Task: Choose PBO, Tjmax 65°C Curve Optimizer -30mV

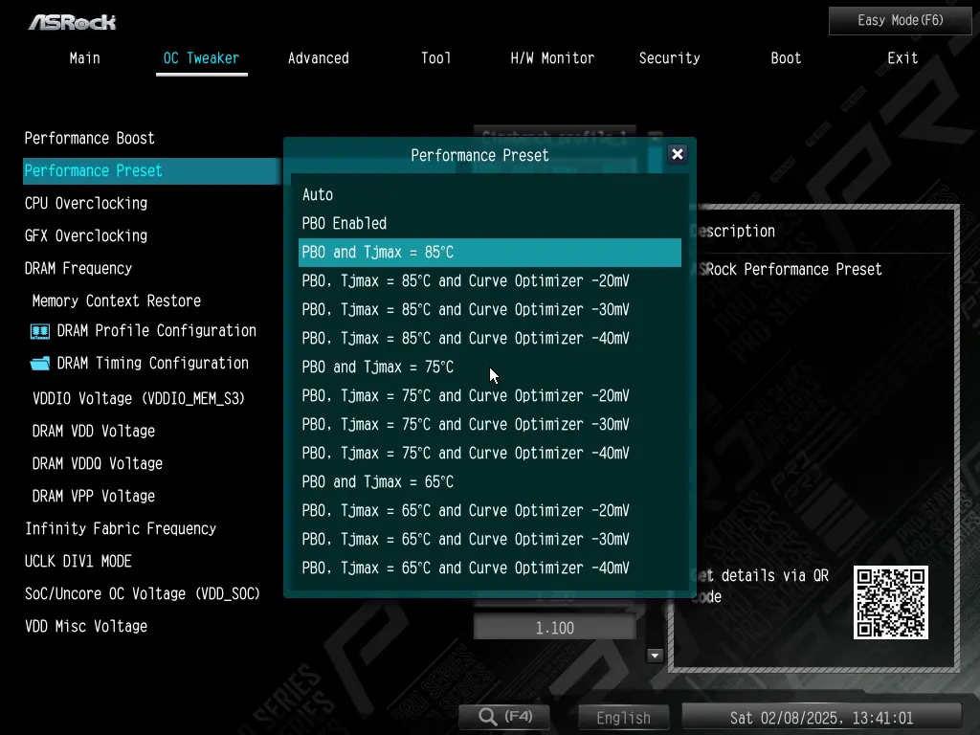Action: coord(489,540)
